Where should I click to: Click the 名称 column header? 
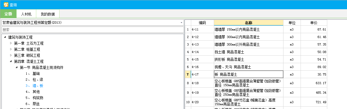coord(249,22)
